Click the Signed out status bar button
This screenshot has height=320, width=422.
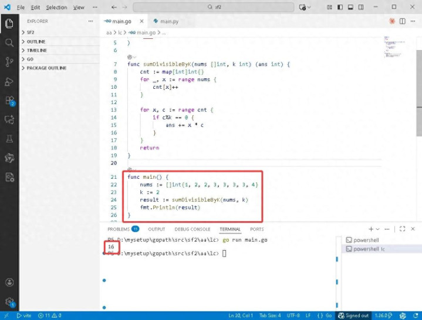coord(354,316)
